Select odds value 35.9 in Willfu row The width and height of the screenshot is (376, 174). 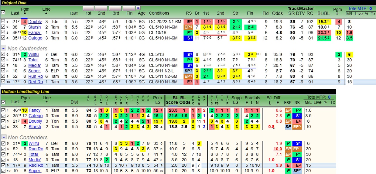[278, 55]
